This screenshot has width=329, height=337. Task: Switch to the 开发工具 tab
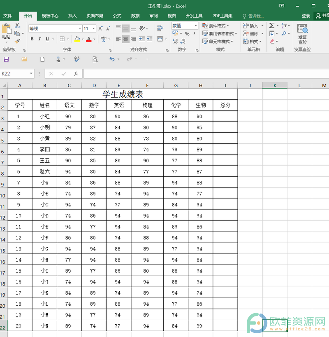coord(194,16)
